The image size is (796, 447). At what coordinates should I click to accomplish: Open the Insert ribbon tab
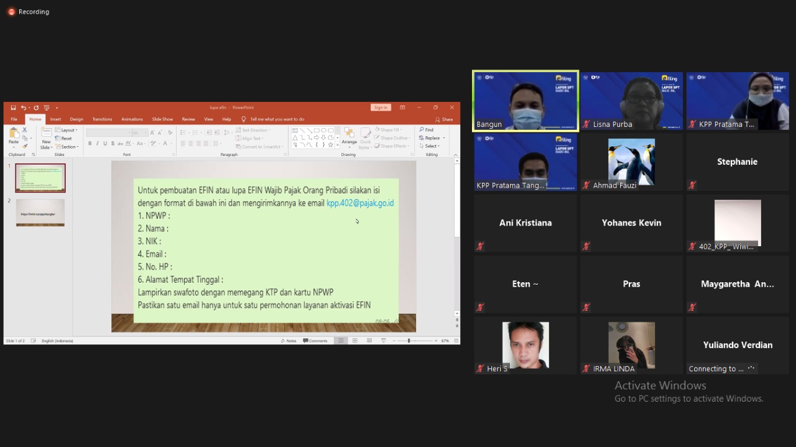coord(55,119)
